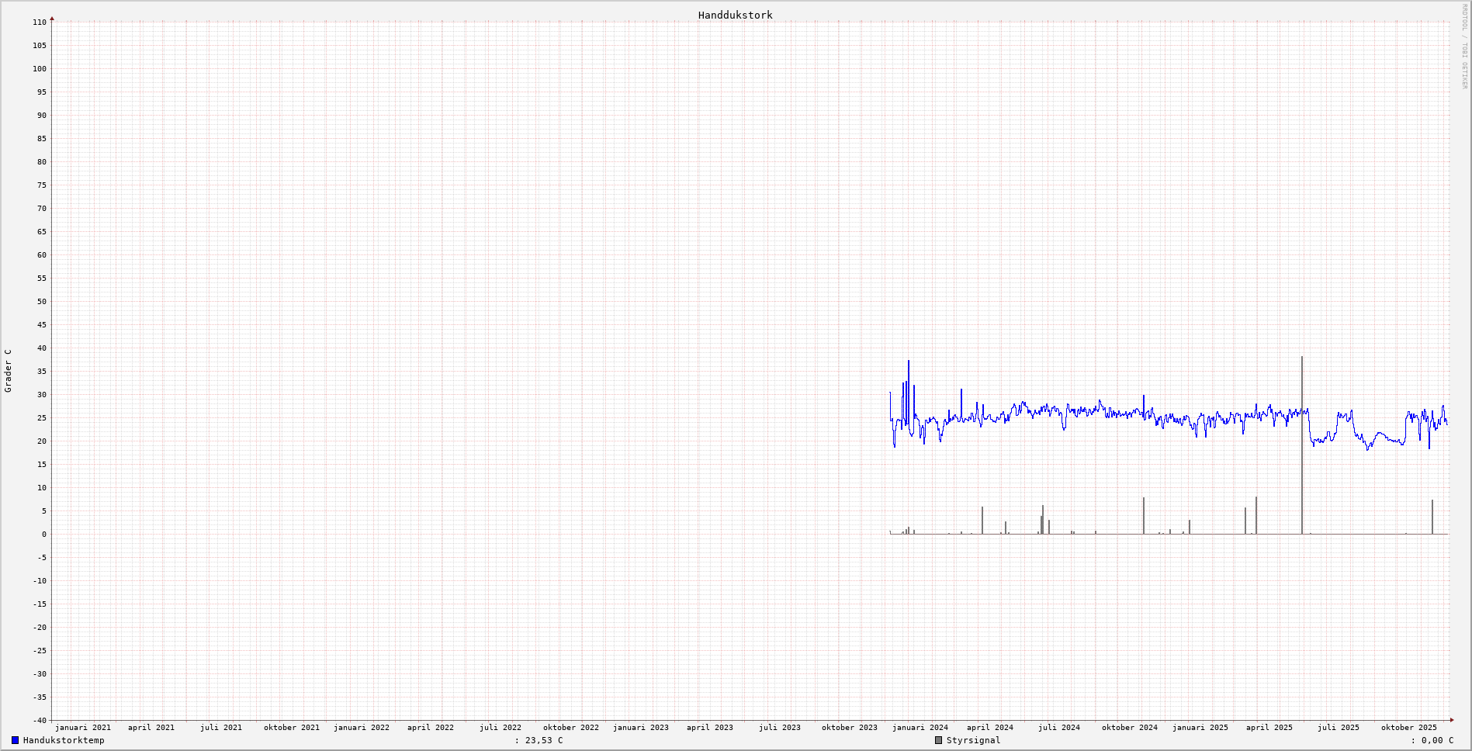Click the -40 y-axis tick label

coord(40,721)
